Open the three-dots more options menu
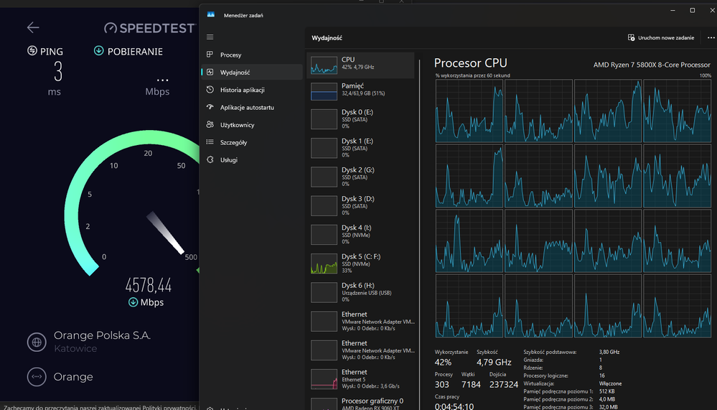Image resolution: width=717 pixels, height=410 pixels. 711,37
